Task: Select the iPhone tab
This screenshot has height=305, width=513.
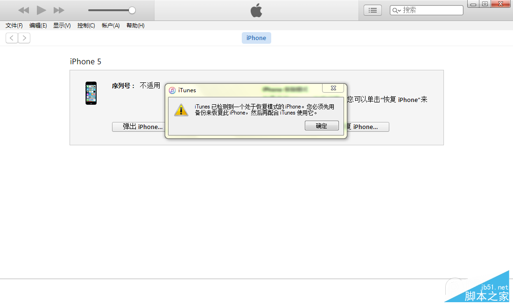Action: point(256,38)
